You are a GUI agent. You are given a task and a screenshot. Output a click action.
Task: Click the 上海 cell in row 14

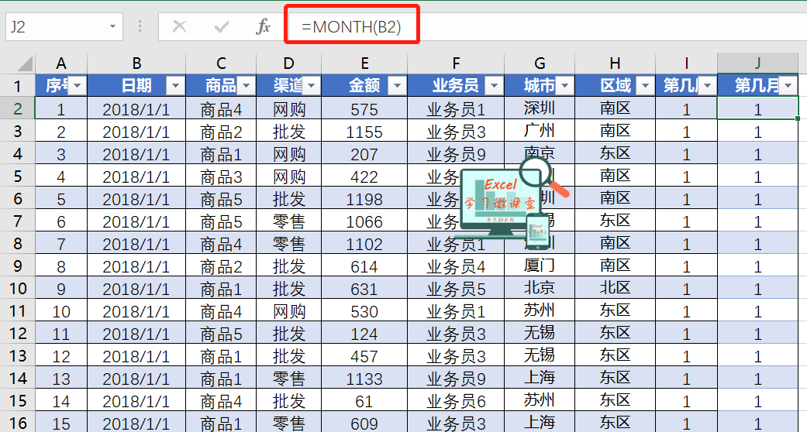point(540,378)
